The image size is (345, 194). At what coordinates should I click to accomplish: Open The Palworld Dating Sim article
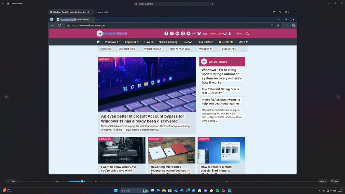[x=220, y=91]
